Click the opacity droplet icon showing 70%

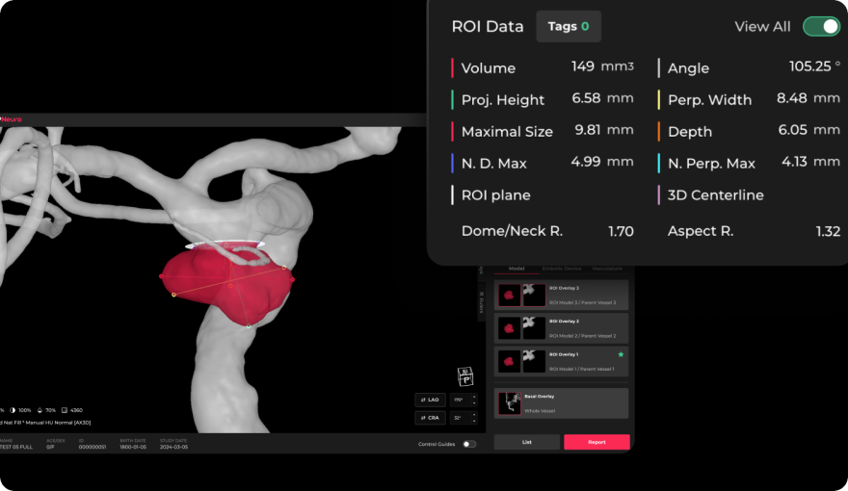coord(40,410)
